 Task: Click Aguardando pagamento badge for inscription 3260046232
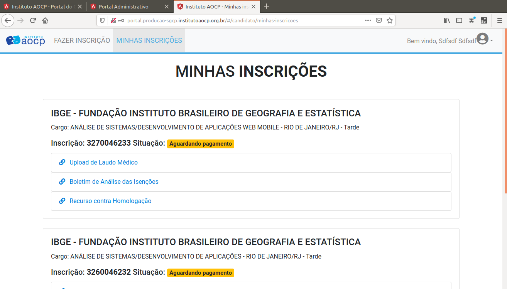point(201,273)
